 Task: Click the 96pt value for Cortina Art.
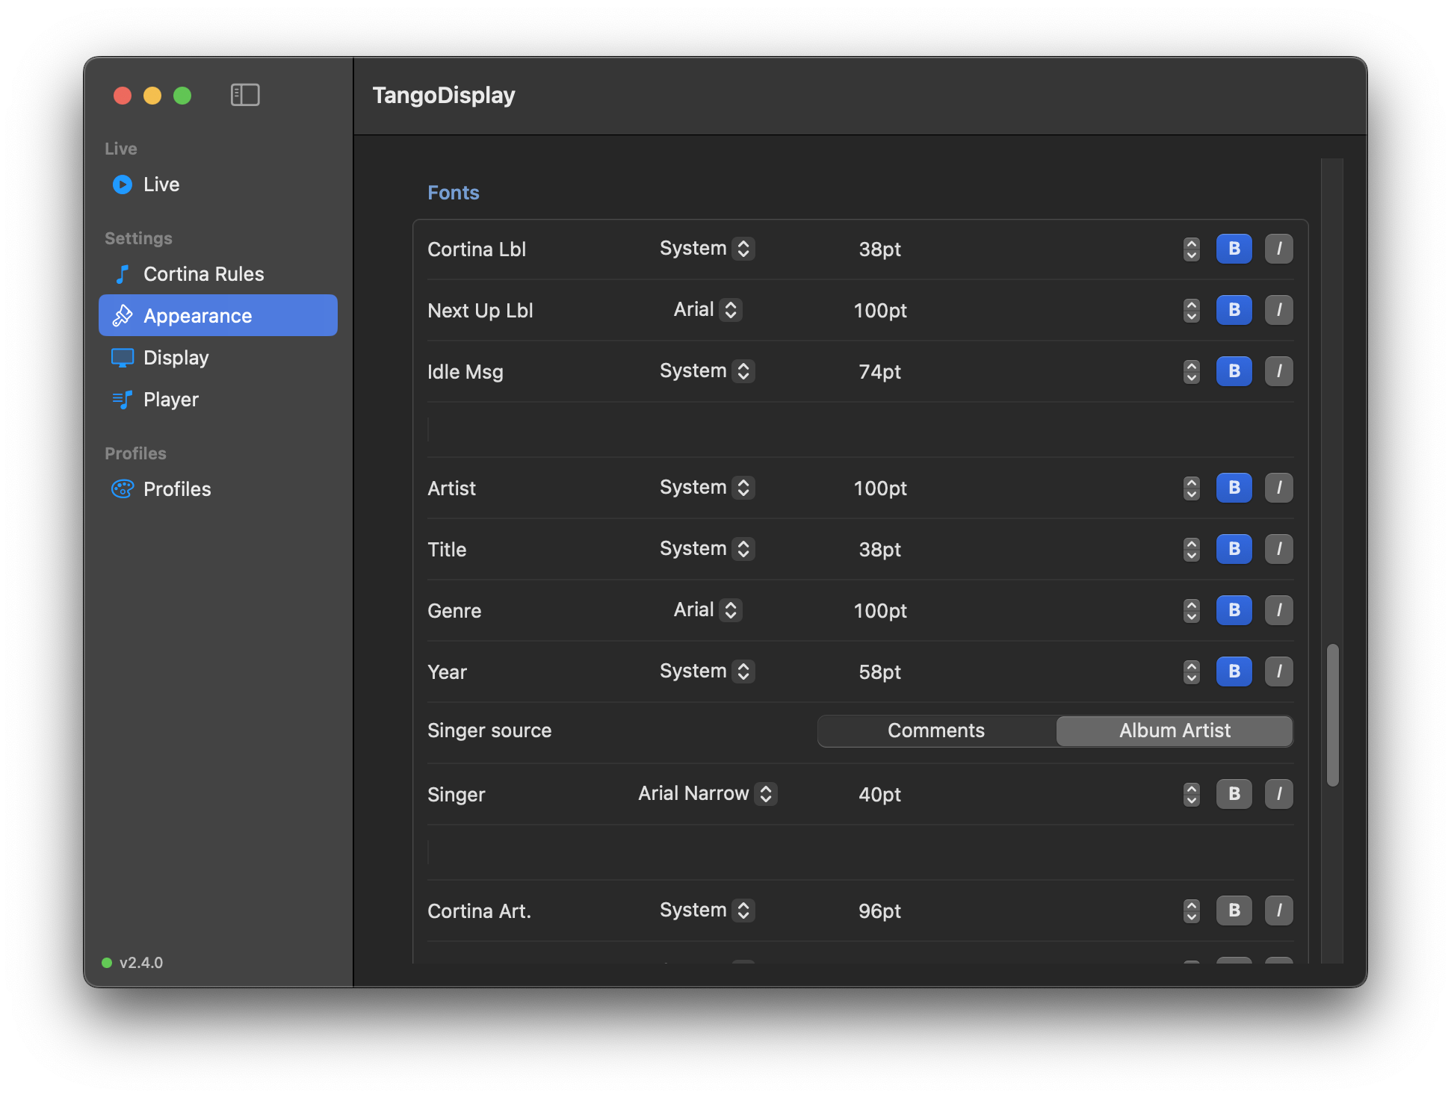click(879, 911)
